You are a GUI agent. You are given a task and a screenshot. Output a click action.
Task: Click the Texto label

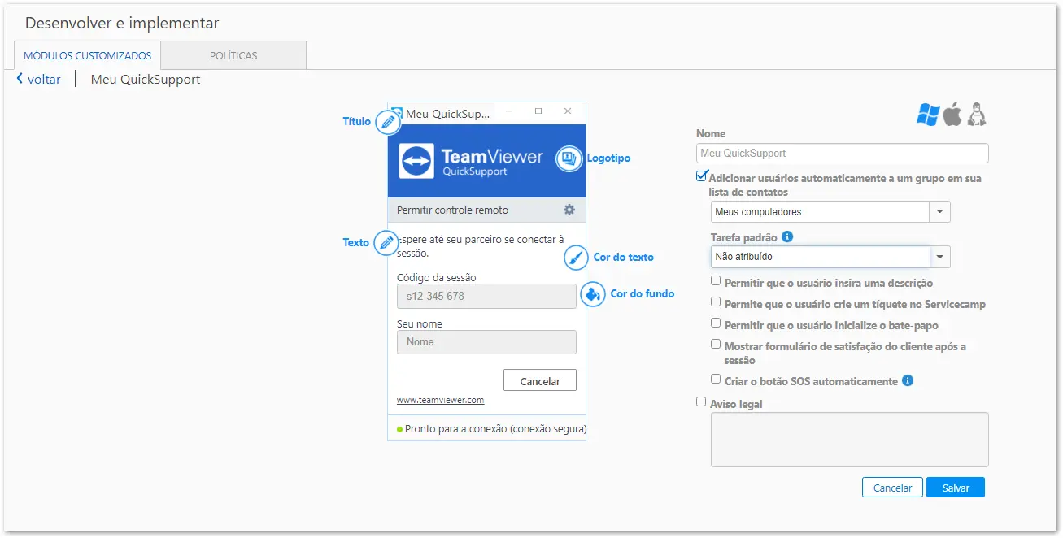point(355,243)
